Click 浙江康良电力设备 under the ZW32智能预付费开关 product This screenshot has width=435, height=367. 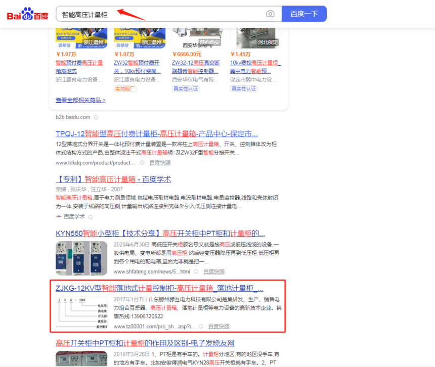137,80
